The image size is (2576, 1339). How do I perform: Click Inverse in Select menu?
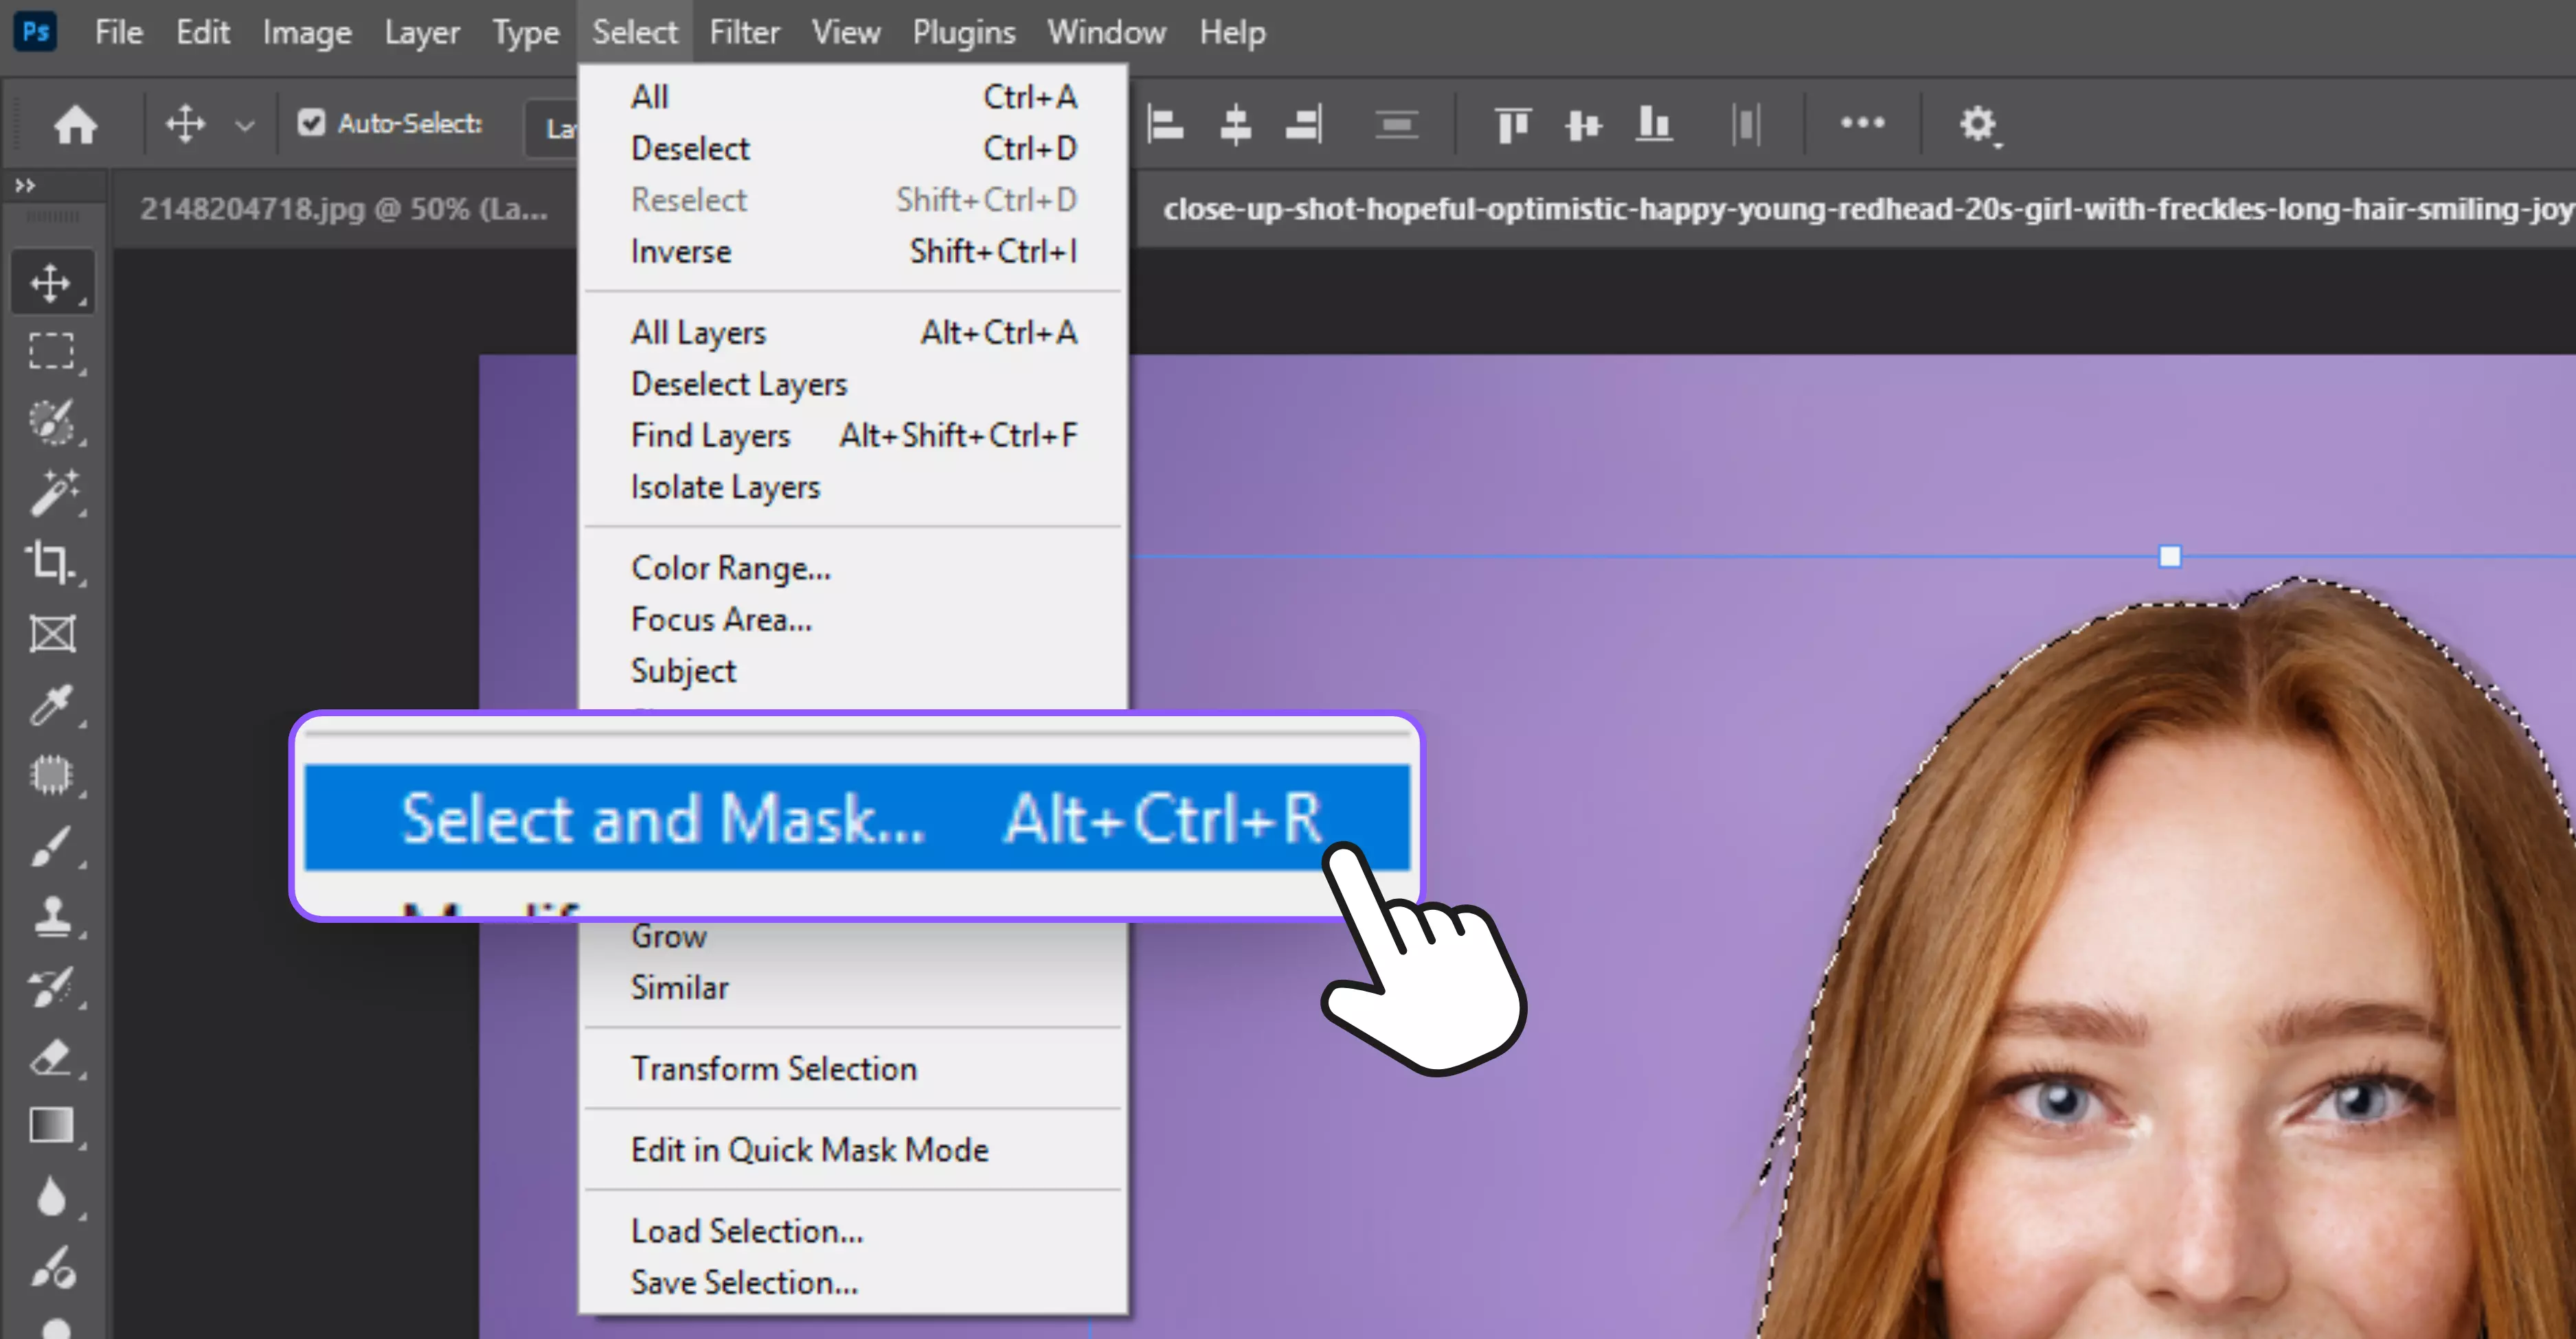(x=681, y=252)
